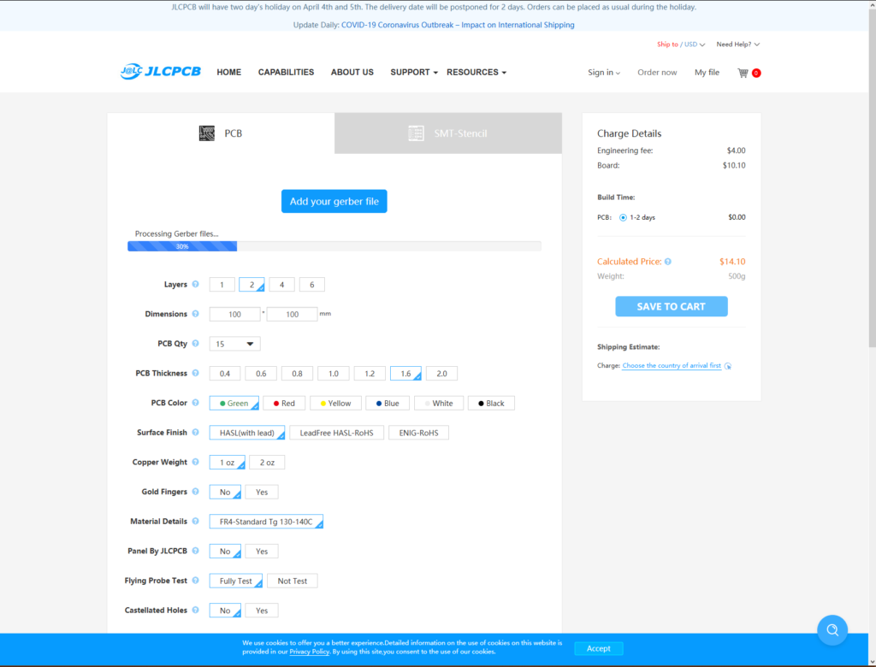Choose PCB thickness 0.8
876x667 pixels.
click(297, 373)
